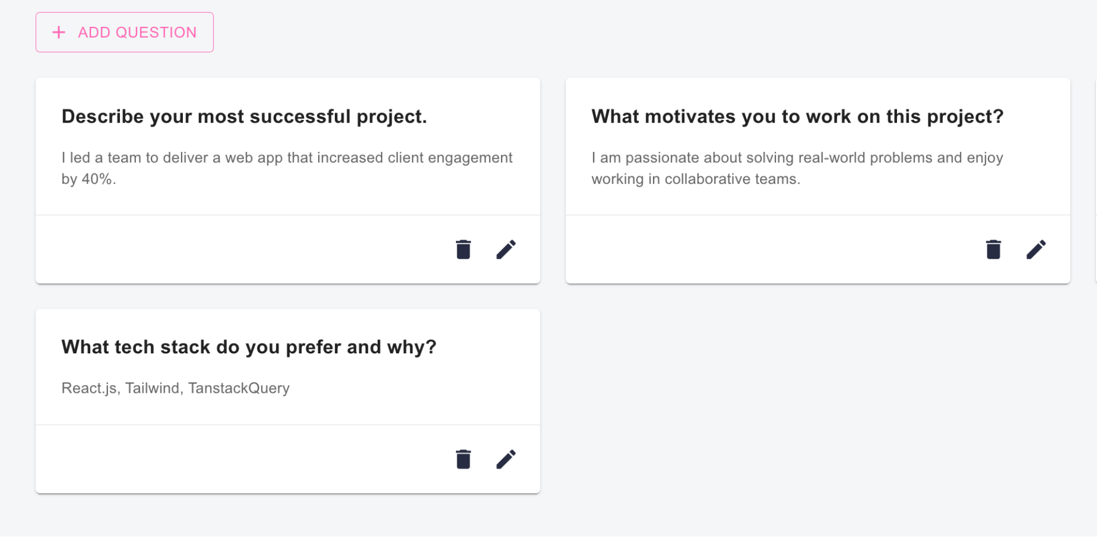1097x548 pixels.
Task: Click the word 'TanstackQuery' in the answer
Action: click(239, 388)
